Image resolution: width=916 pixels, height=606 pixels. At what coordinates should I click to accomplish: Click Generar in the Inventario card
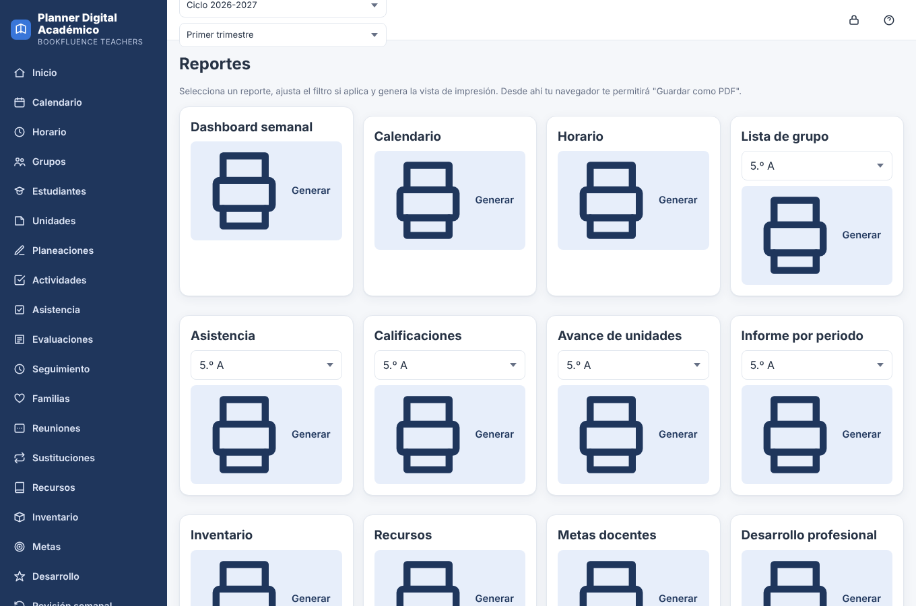click(x=266, y=578)
